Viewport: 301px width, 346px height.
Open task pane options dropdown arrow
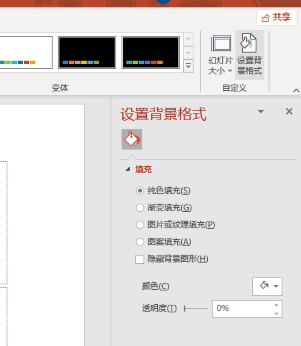pos(261,111)
